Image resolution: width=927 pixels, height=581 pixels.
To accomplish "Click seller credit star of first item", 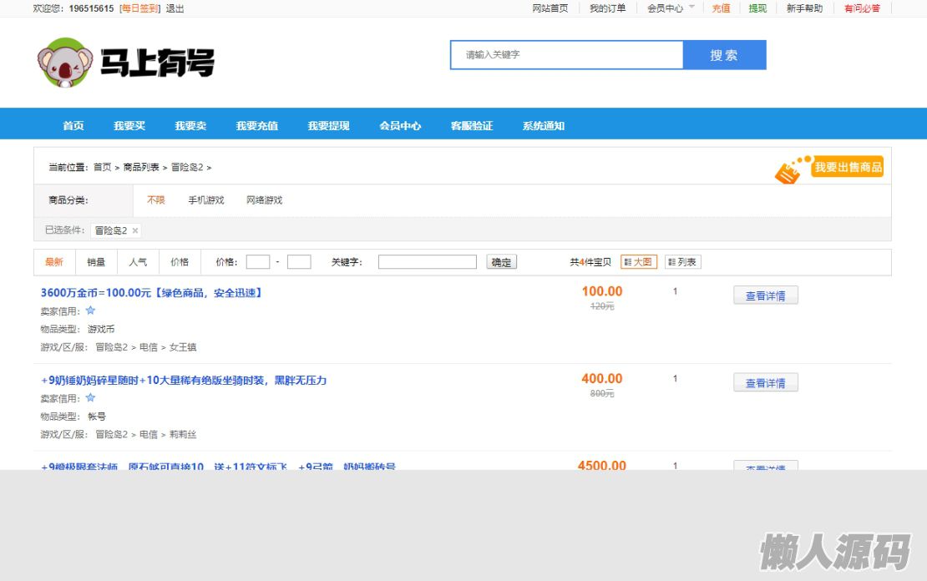I will (x=90, y=311).
